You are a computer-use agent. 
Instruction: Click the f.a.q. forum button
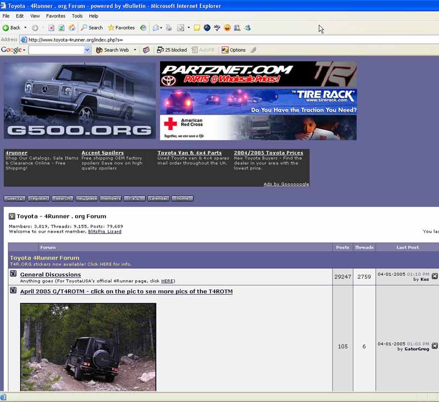coord(134,199)
